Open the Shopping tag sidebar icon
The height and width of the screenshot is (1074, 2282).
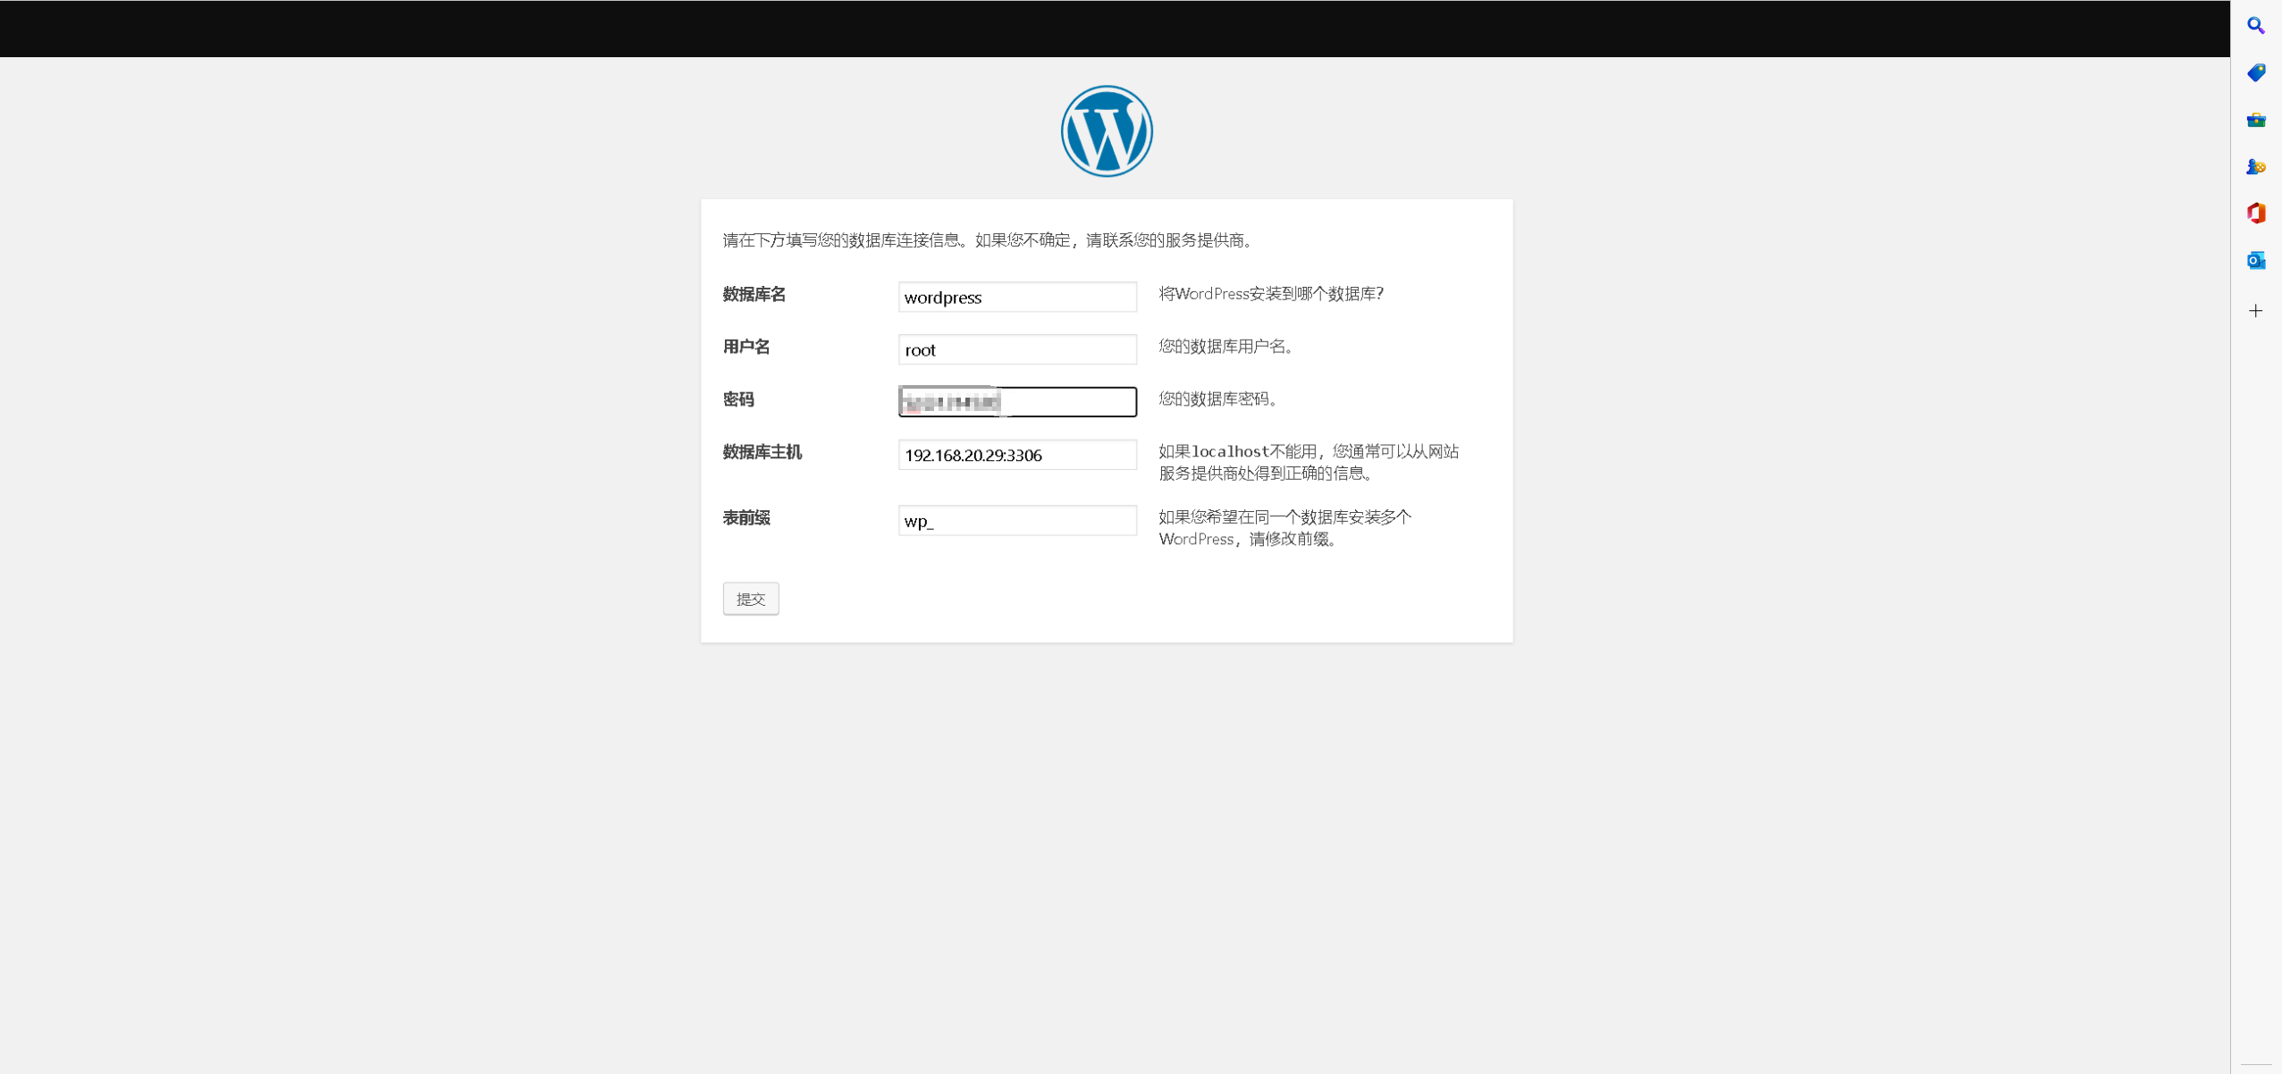(2255, 72)
